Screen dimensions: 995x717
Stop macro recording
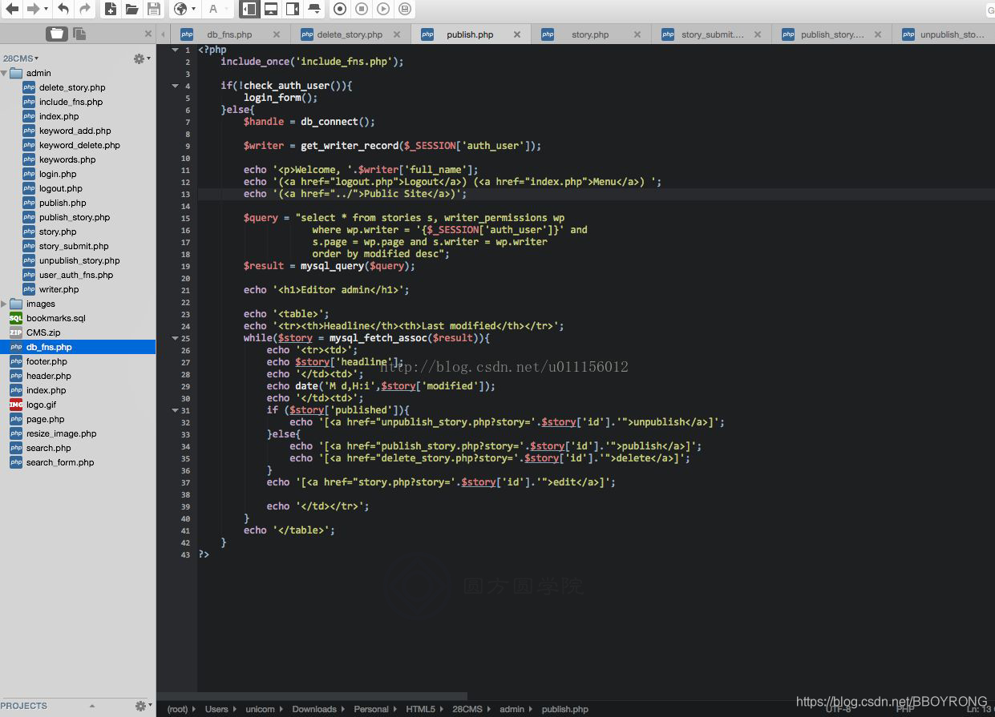[x=362, y=9]
